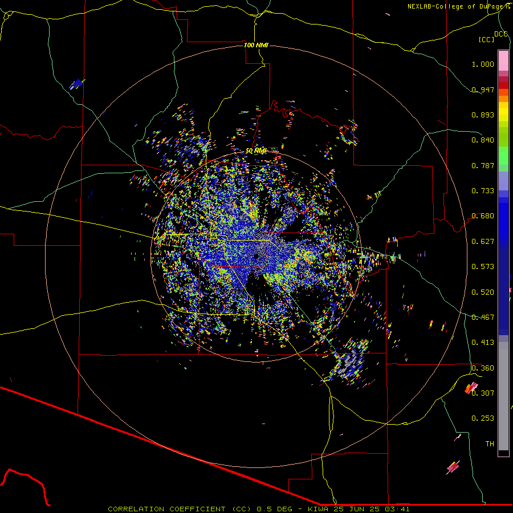Click the 0.253 scale value

(483, 418)
